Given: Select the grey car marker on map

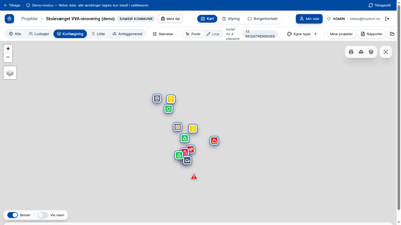Looking at the screenshot, I should point(187,160).
